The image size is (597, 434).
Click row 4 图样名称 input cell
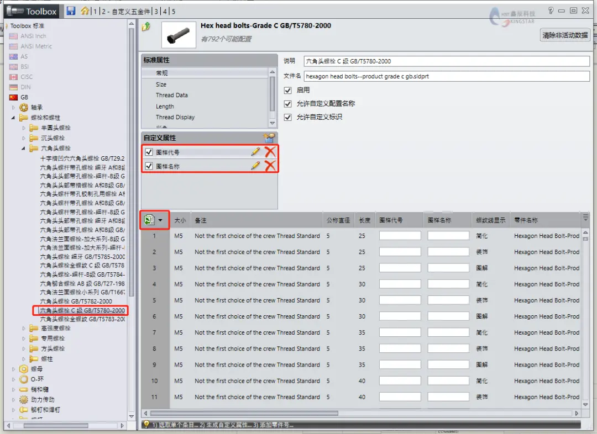coord(448,284)
